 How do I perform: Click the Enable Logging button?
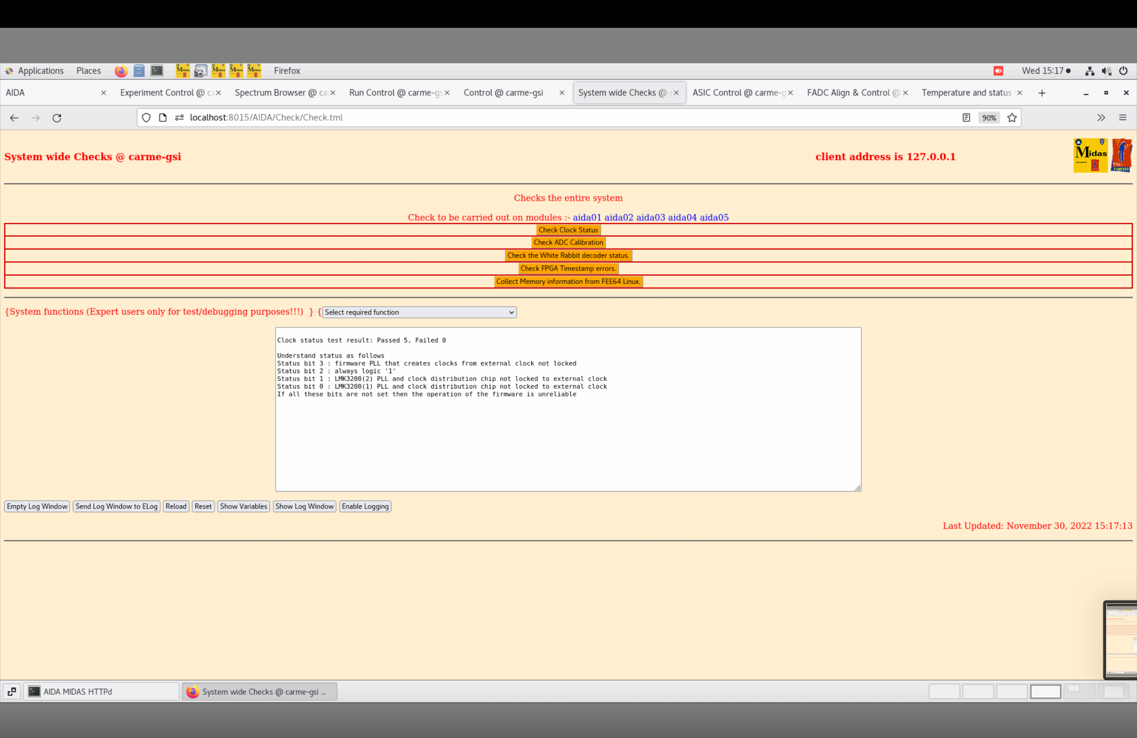tap(365, 507)
